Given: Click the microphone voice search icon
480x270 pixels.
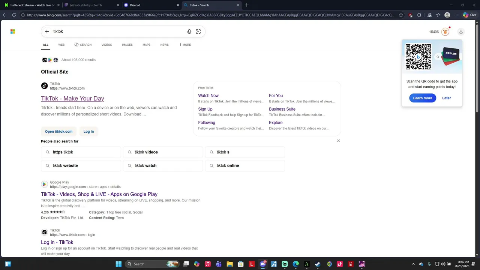Looking at the screenshot, I should tap(189, 31).
